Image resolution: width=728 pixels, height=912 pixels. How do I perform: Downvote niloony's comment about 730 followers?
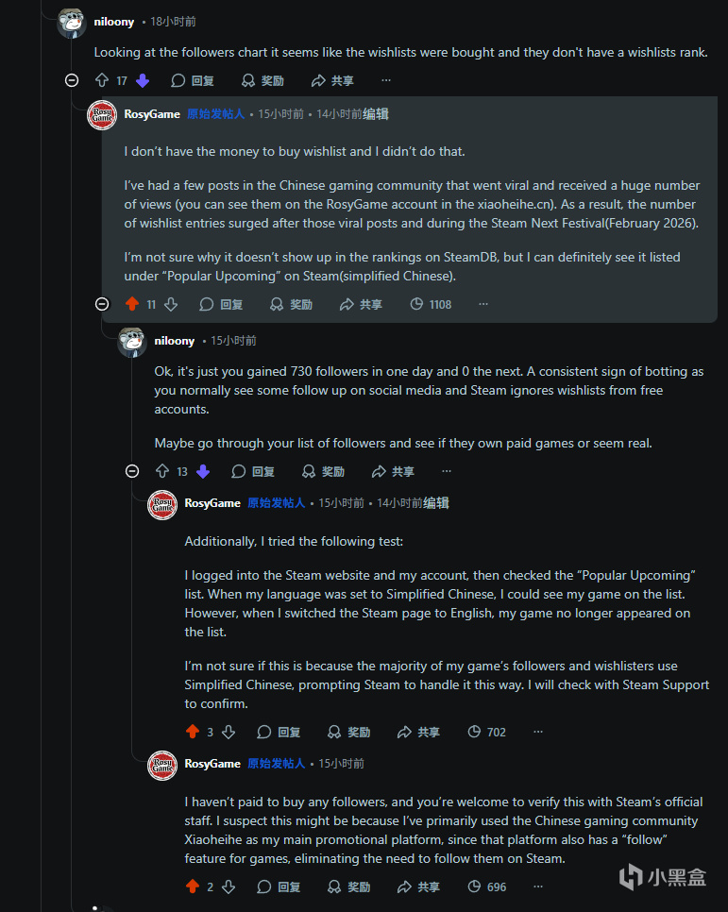pos(202,471)
